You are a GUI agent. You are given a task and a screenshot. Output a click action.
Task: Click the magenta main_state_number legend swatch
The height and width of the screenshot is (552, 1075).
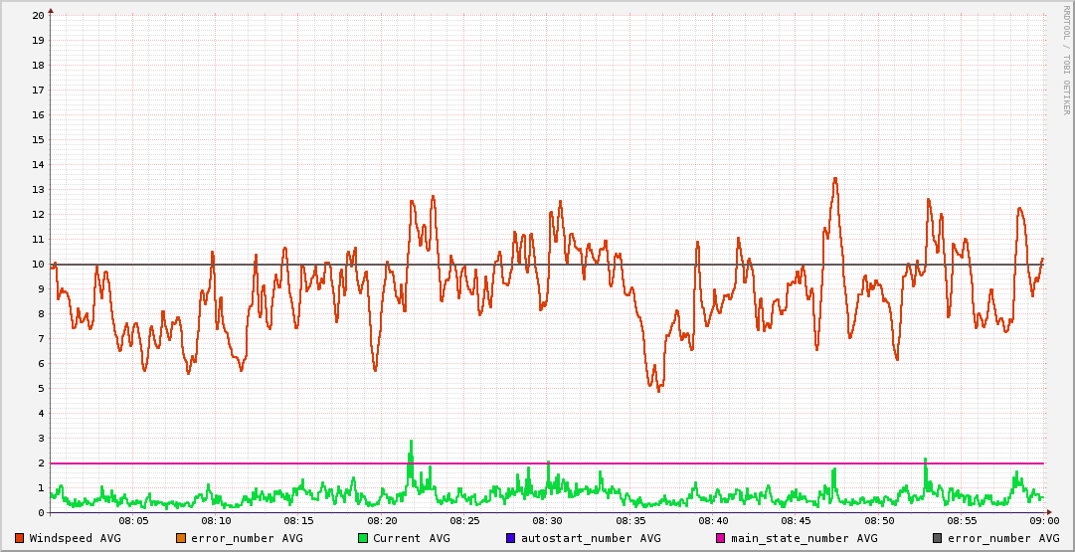[x=721, y=538]
